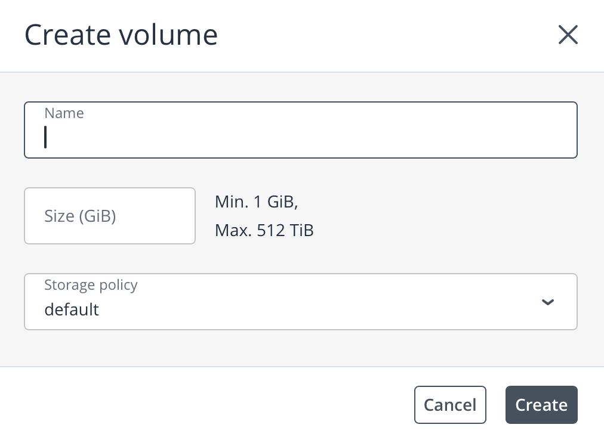
Task: Open the Storage policy dropdown
Action: coord(301,302)
